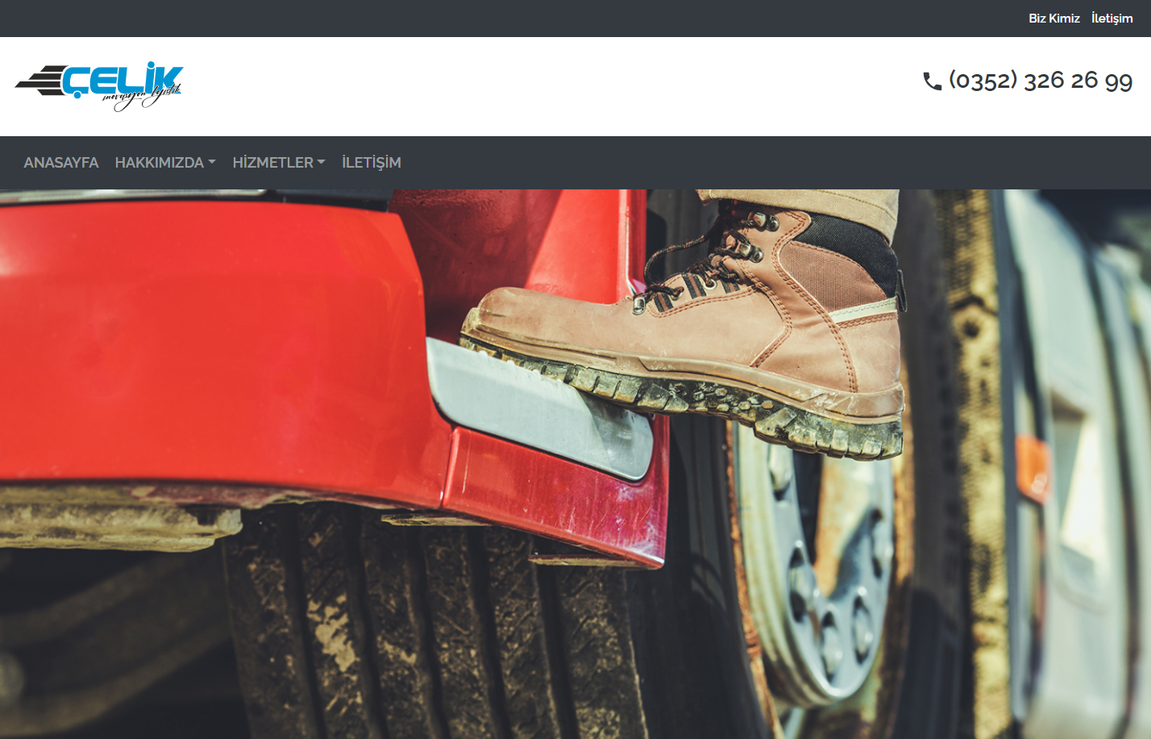Click the phone handset icon

point(932,81)
